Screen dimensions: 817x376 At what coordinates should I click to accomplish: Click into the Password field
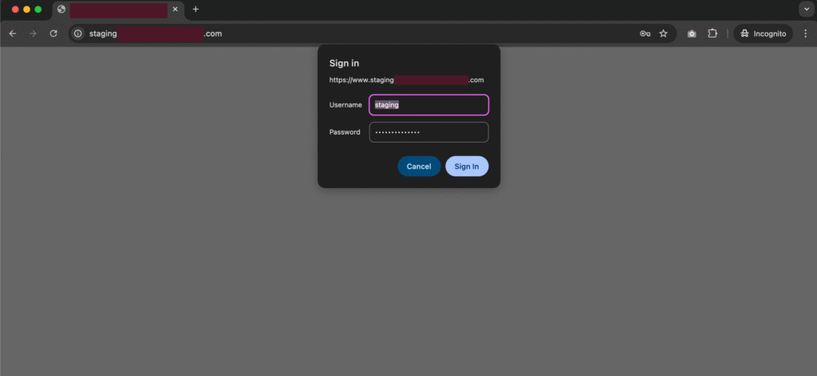tap(428, 132)
